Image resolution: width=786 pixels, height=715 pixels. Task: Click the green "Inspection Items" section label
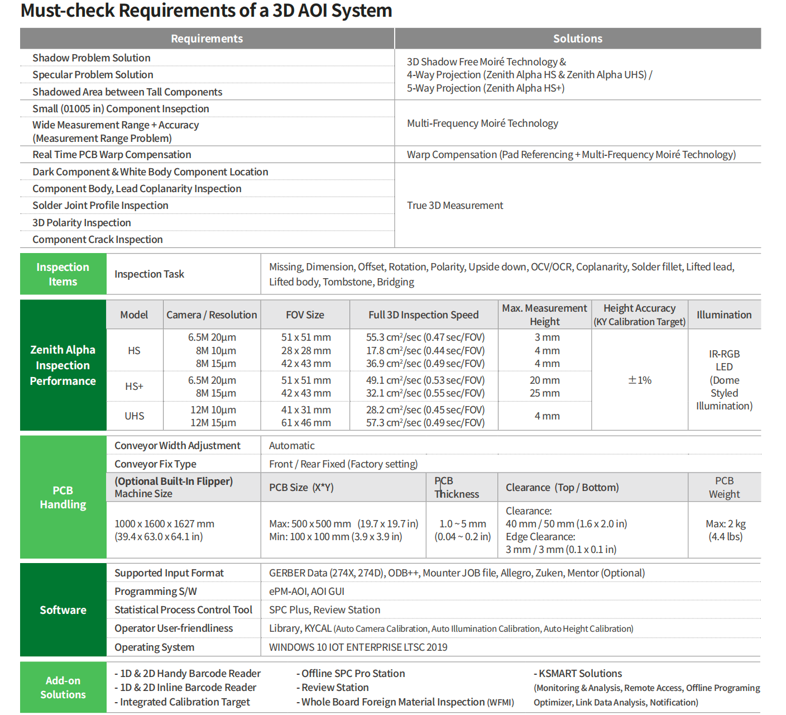pyautogui.click(x=63, y=274)
